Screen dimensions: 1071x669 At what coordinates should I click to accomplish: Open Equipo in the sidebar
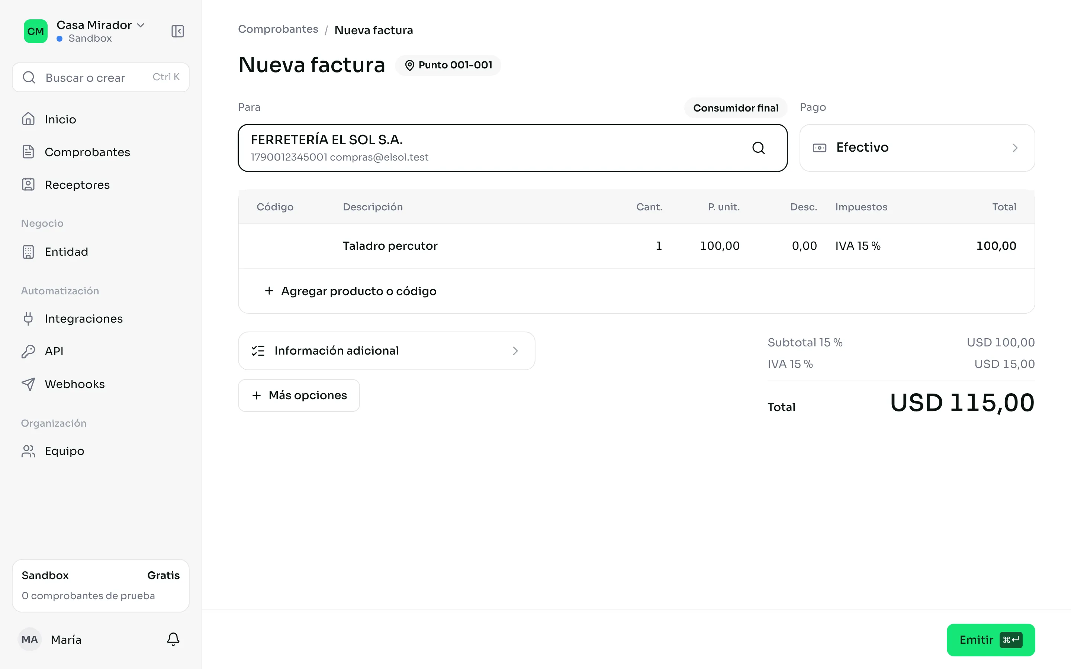100,451
